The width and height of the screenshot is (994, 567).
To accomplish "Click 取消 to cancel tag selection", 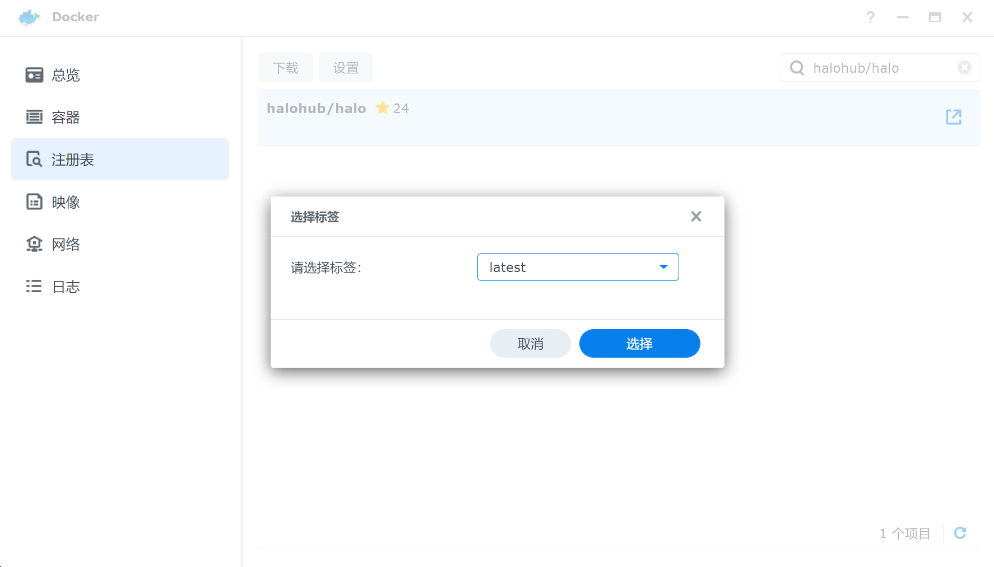I will [x=530, y=343].
